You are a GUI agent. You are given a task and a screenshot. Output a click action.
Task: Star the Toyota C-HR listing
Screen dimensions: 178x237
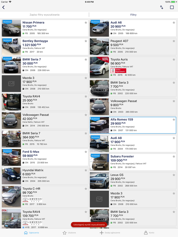tap(86, 189)
